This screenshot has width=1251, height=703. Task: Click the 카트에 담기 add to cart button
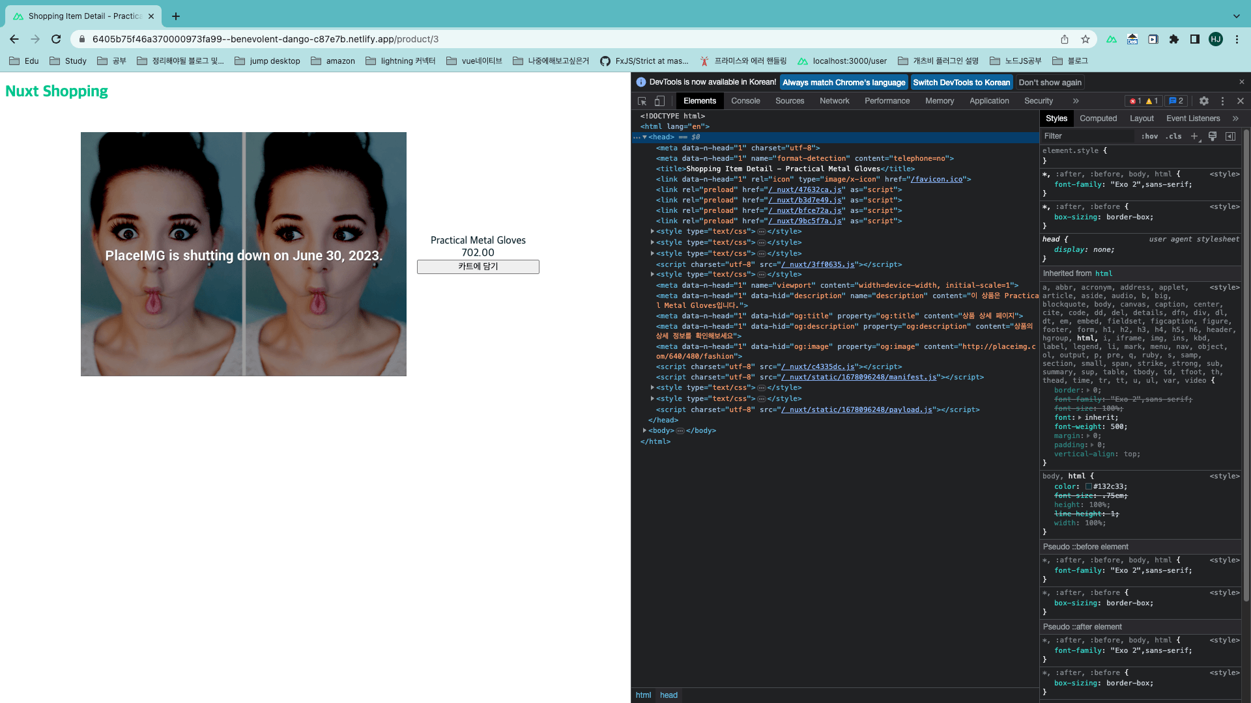(x=478, y=267)
